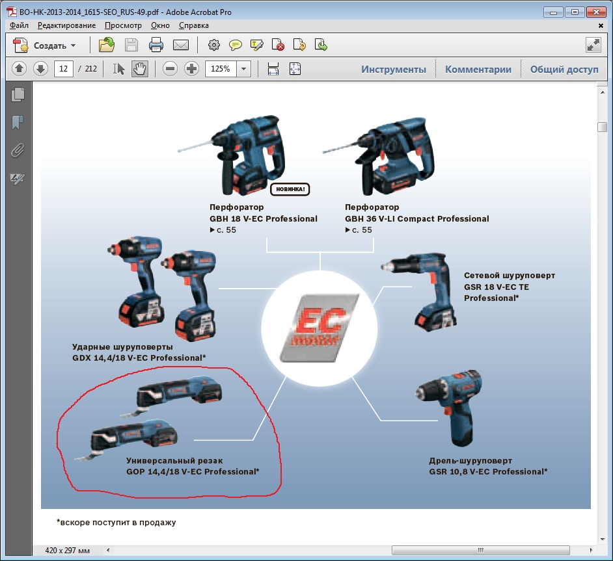Open the Окно menu
Image resolution: width=613 pixels, height=561 pixels.
point(160,25)
